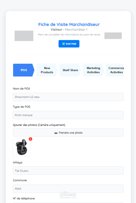Viewport: 136px width, 203px height.
Task: Click the Fiche de Visite Marchandiseur title
Action: (69, 24)
